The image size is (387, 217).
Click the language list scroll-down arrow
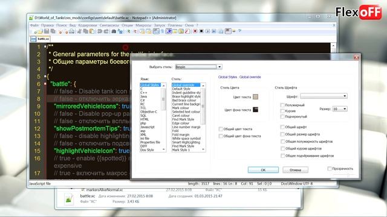pyautogui.click(x=163, y=149)
